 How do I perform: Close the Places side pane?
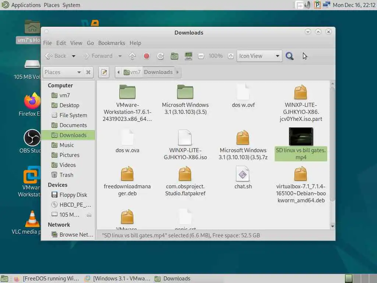point(88,72)
